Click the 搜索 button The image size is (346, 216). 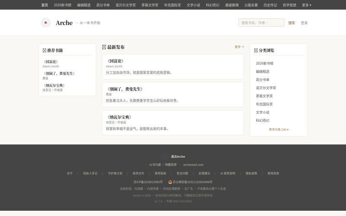pos(292,23)
